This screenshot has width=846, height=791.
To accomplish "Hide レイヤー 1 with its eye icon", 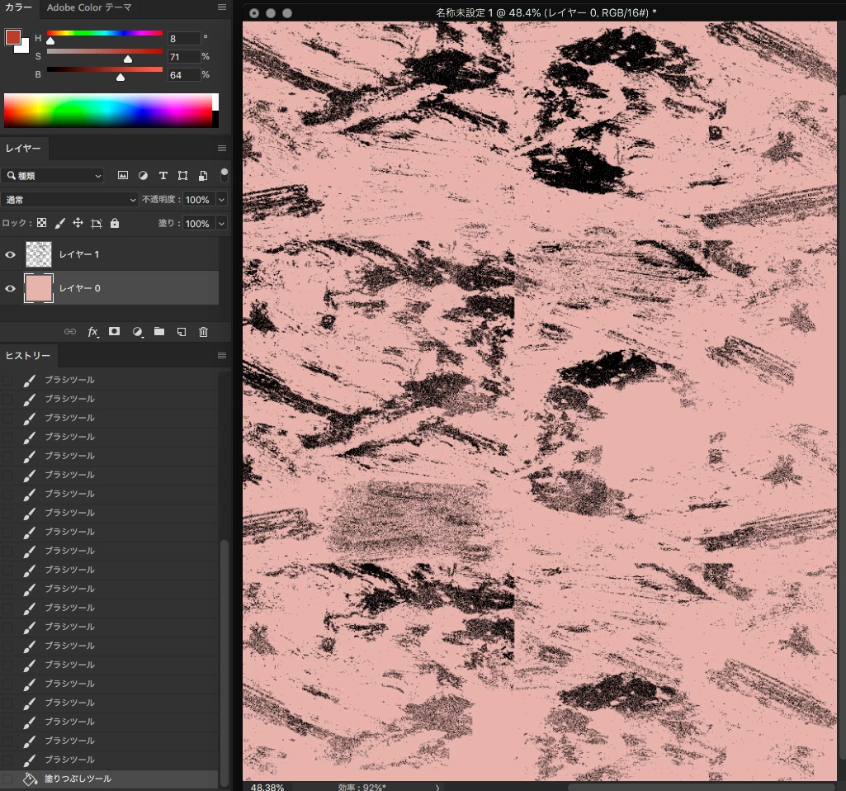I will [10, 254].
